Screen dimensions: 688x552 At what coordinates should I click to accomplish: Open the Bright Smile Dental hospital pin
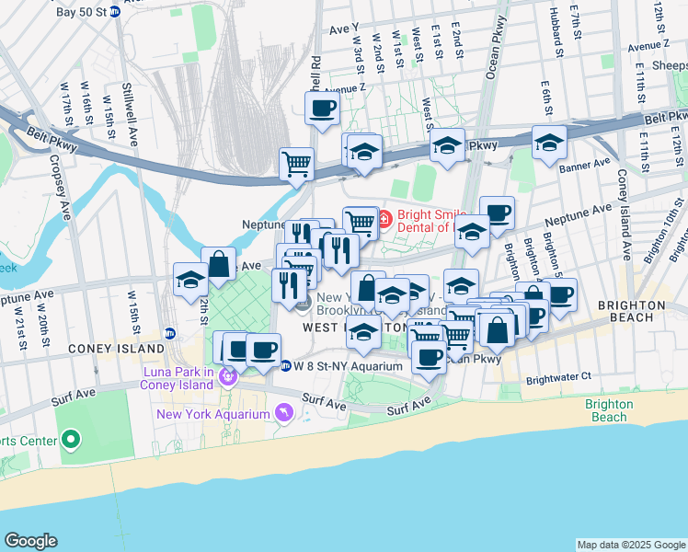point(384,219)
